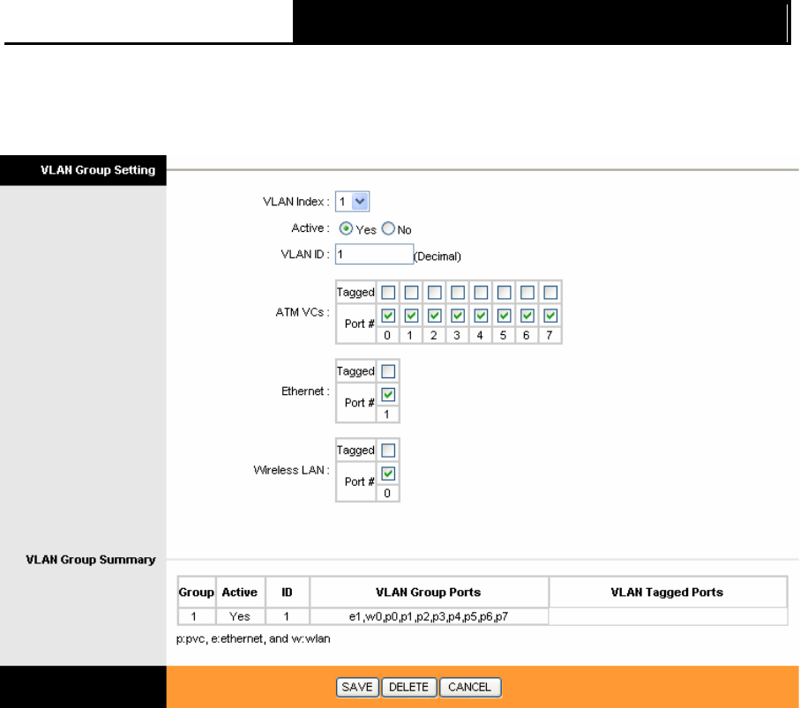Click the 'VLAN Group Ports' column header

[429, 592]
